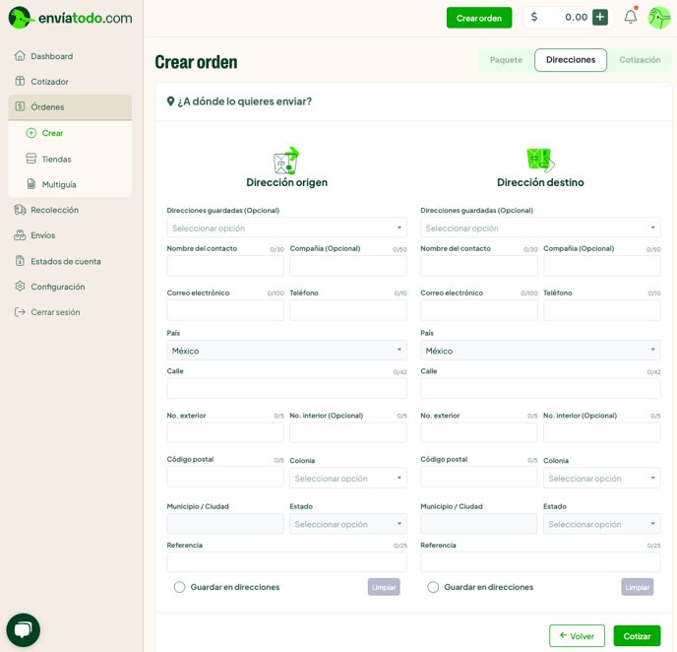Screen dimensions: 677x652
Task: Expand the origin Colonia dropdown
Action: pyautogui.click(x=347, y=478)
